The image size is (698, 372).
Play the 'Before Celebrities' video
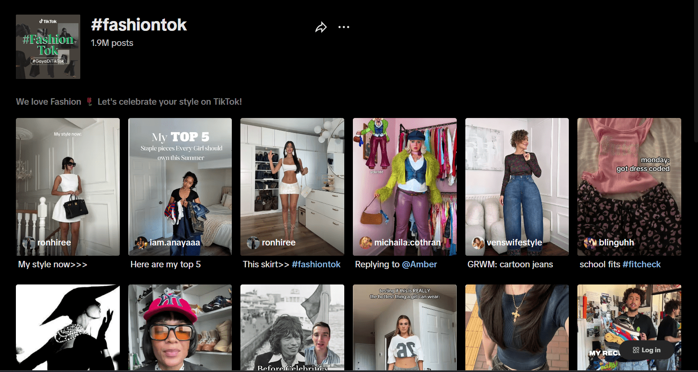292,327
